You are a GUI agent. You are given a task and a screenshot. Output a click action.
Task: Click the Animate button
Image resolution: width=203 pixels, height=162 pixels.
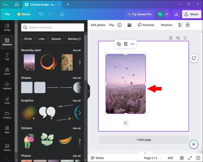146,25
